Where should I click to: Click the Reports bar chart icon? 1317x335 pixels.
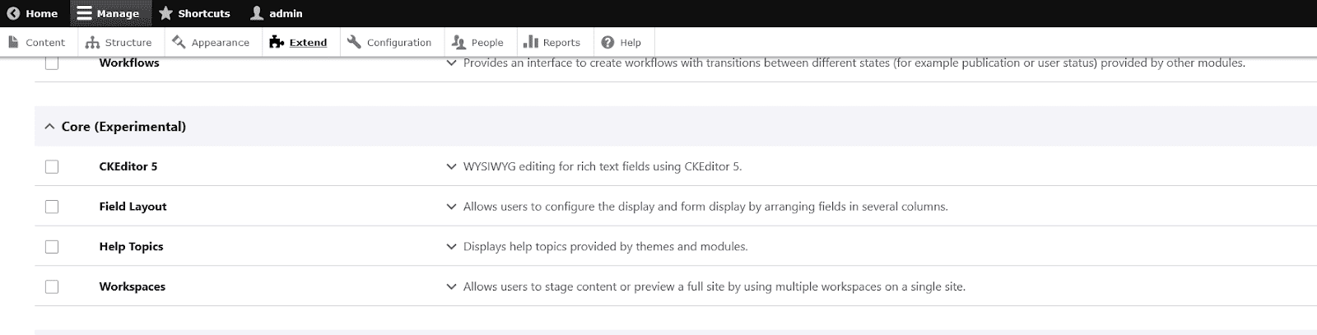click(531, 42)
